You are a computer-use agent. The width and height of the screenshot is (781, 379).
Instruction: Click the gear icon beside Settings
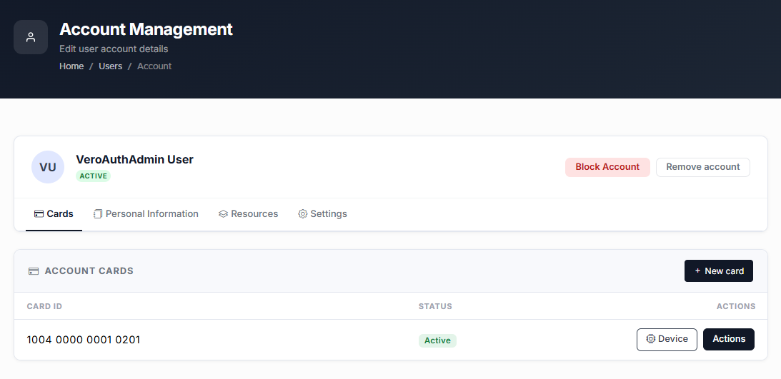[x=302, y=214]
